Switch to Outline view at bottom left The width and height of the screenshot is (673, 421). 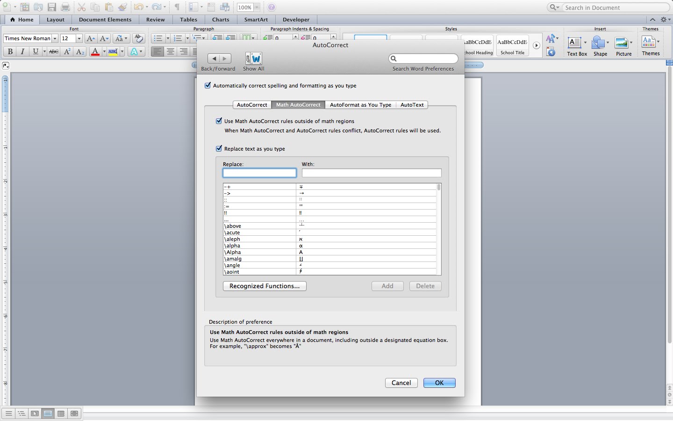[21, 414]
